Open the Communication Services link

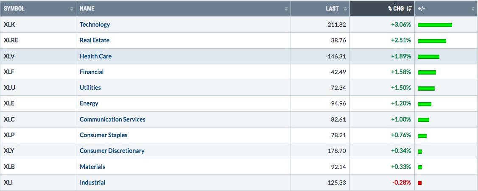(x=112, y=119)
